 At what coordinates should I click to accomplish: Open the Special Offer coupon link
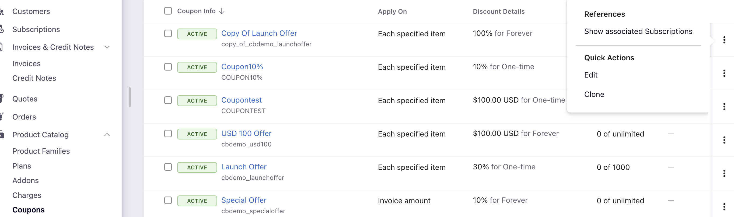[244, 200]
